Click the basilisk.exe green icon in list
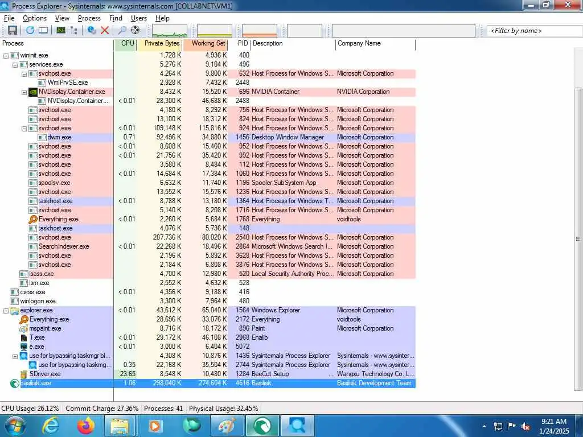Screen dimensions: 583x437 coord(14,383)
